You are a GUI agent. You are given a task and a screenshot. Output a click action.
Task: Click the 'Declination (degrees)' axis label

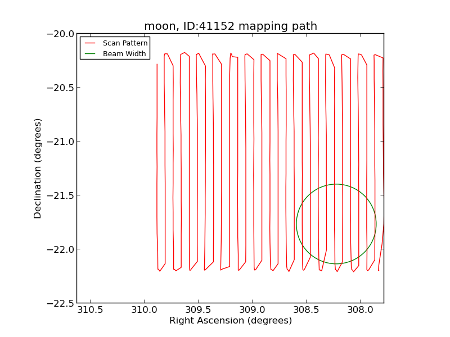coord(38,168)
